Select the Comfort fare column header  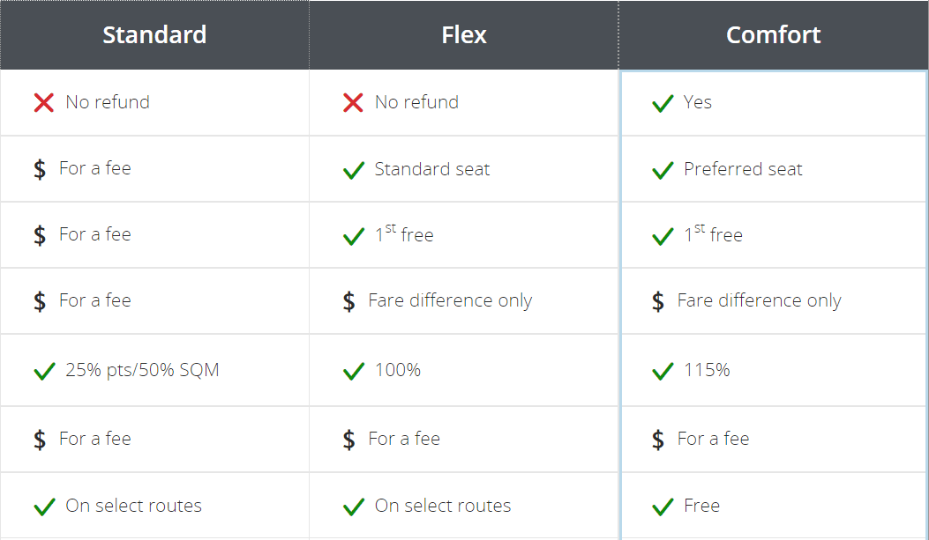[774, 35]
